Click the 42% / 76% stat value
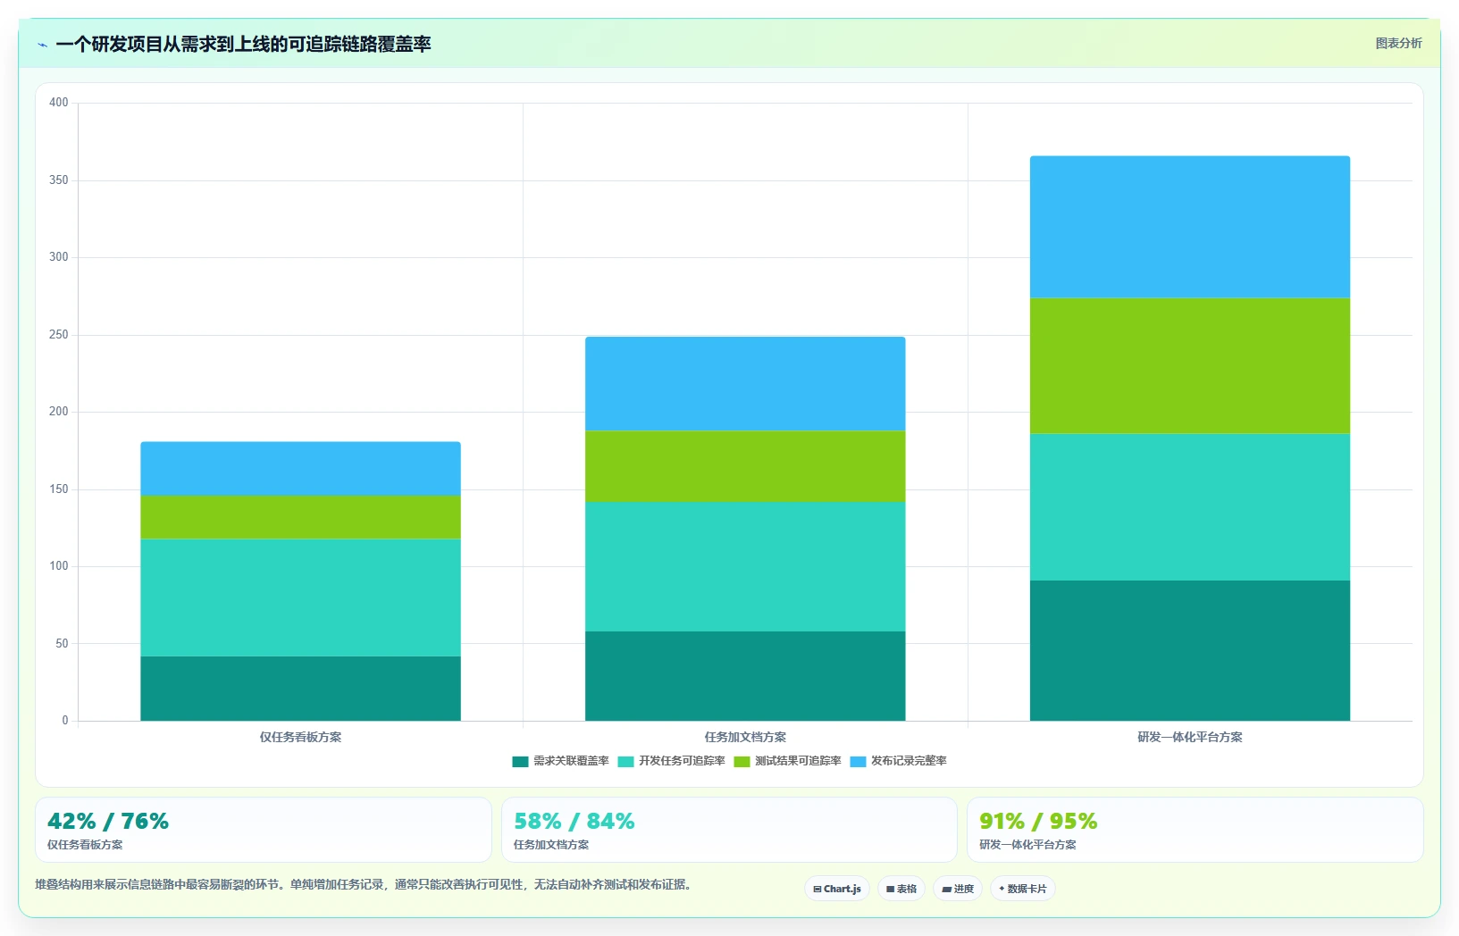1459x936 pixels. coord(108,821)
